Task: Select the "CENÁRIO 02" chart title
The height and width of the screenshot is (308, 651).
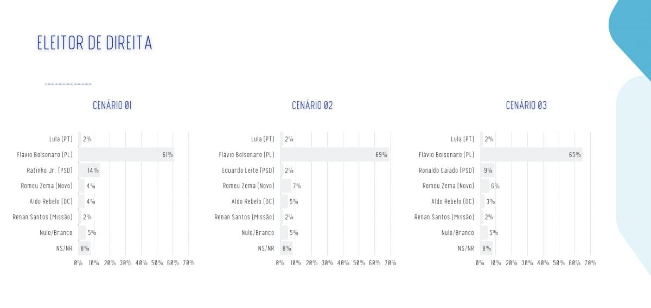Action: (312, 106)
